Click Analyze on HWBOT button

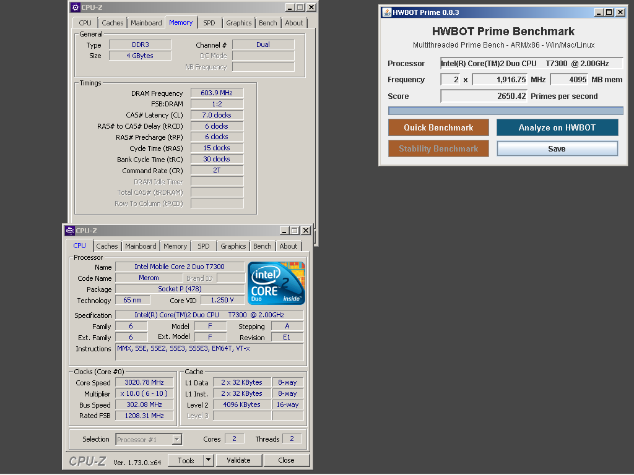coord(557,127)
